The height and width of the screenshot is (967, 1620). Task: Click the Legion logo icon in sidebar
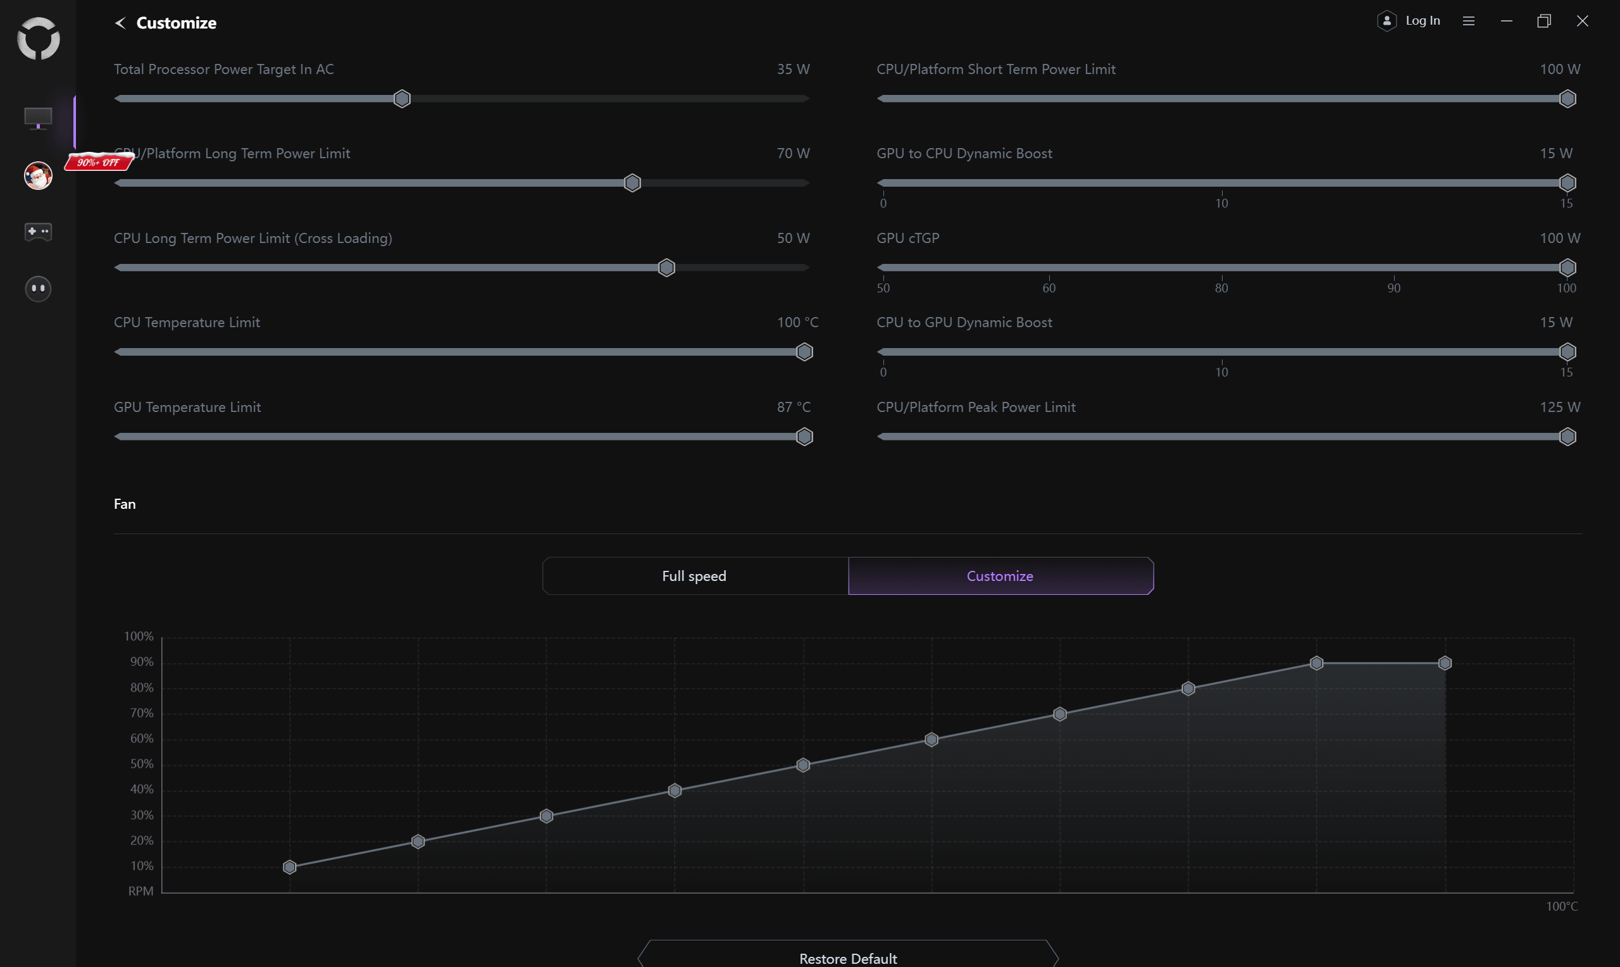coord(39,39)
